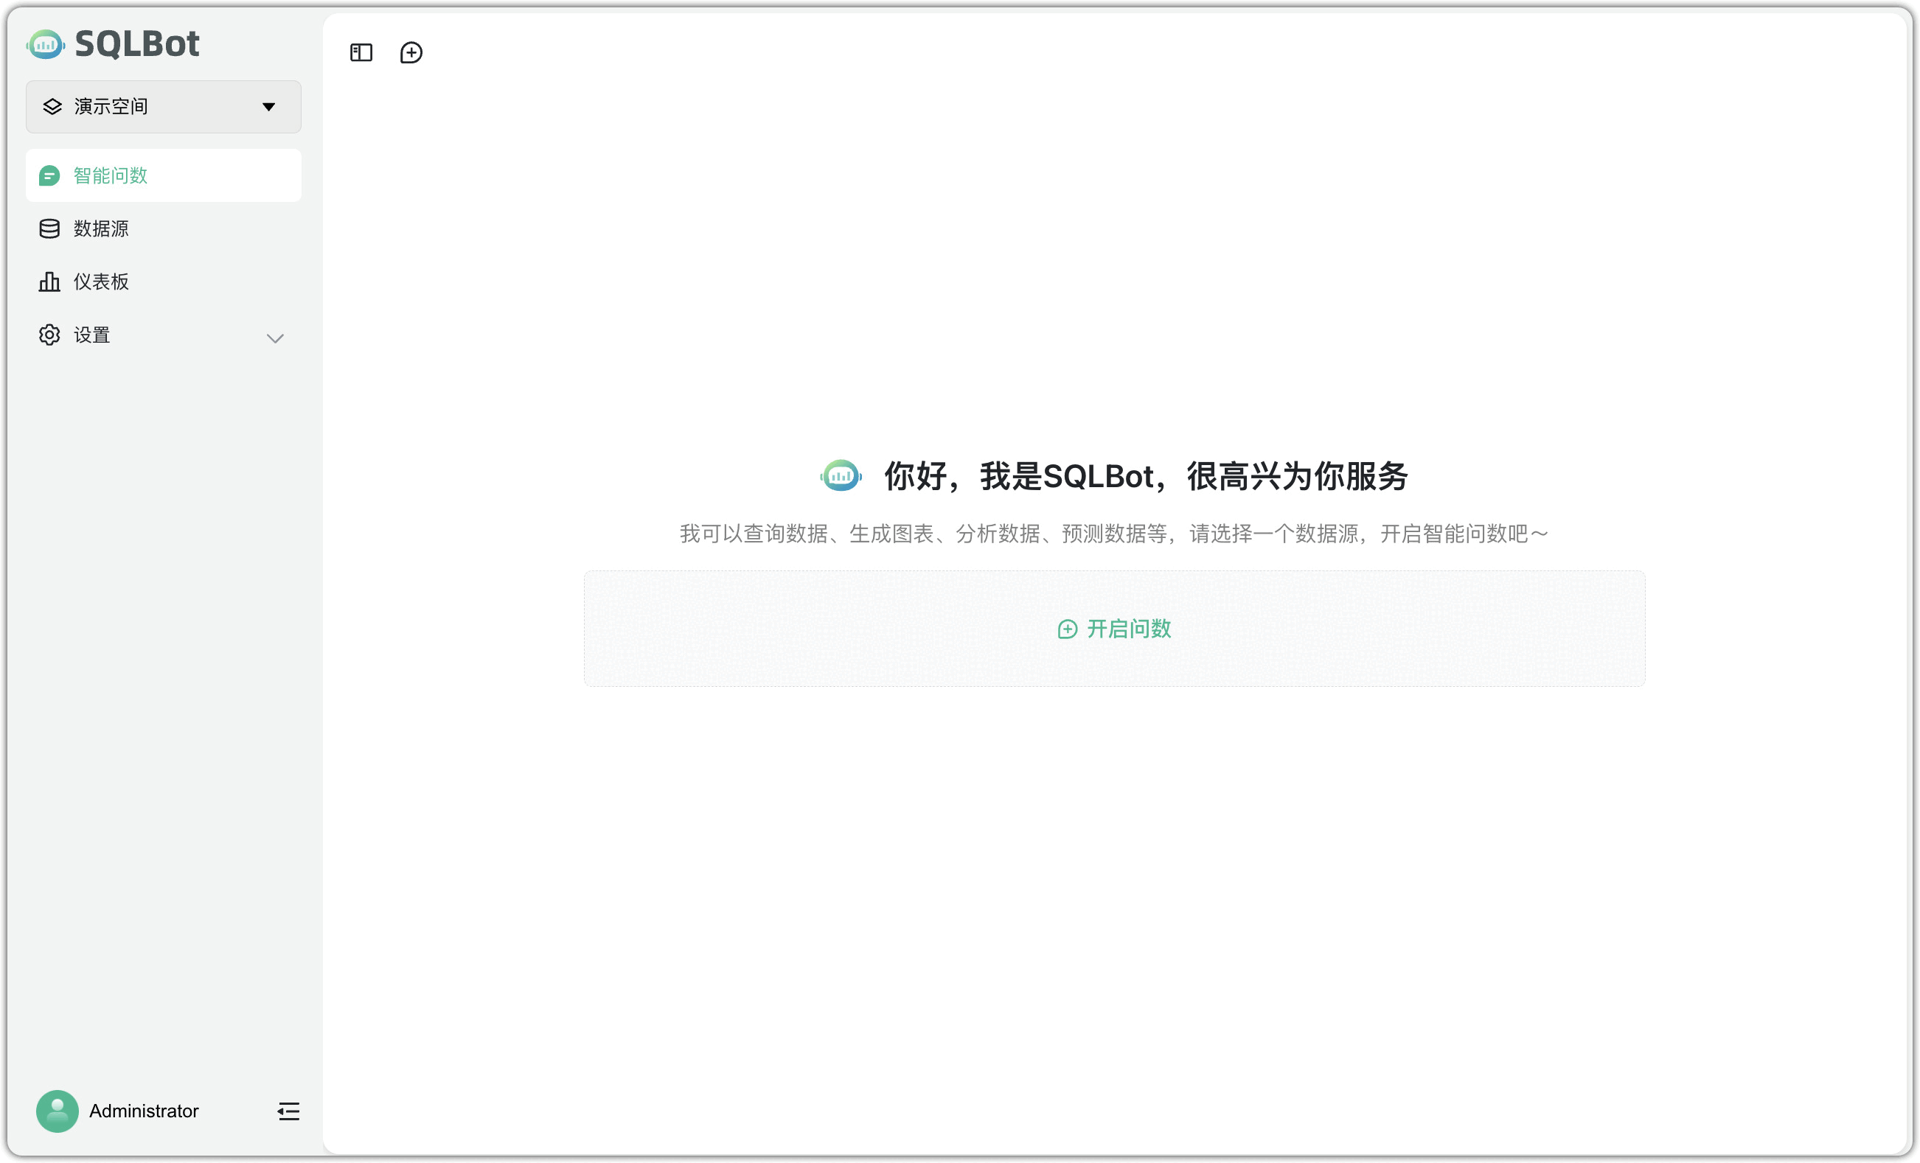
Task: Click the bar chart icon for 仪表板
Action: coord(49,282)
